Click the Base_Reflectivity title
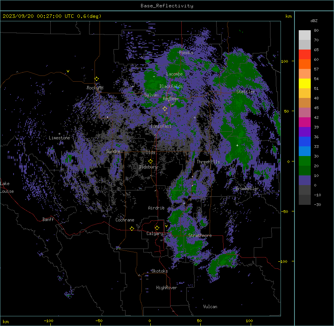 [167, 6]
